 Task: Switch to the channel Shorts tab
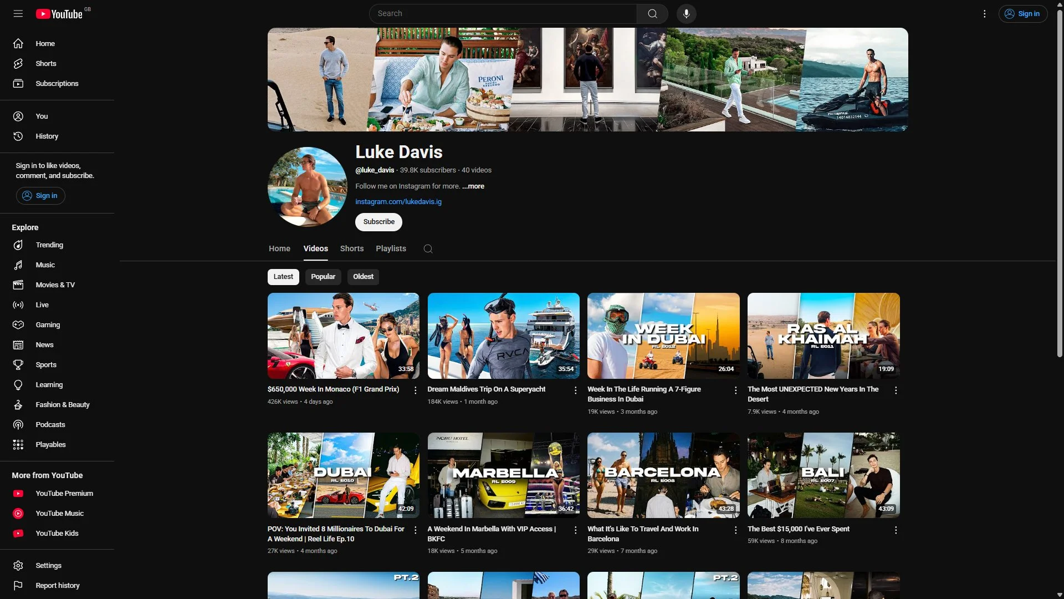click(352, 249)
